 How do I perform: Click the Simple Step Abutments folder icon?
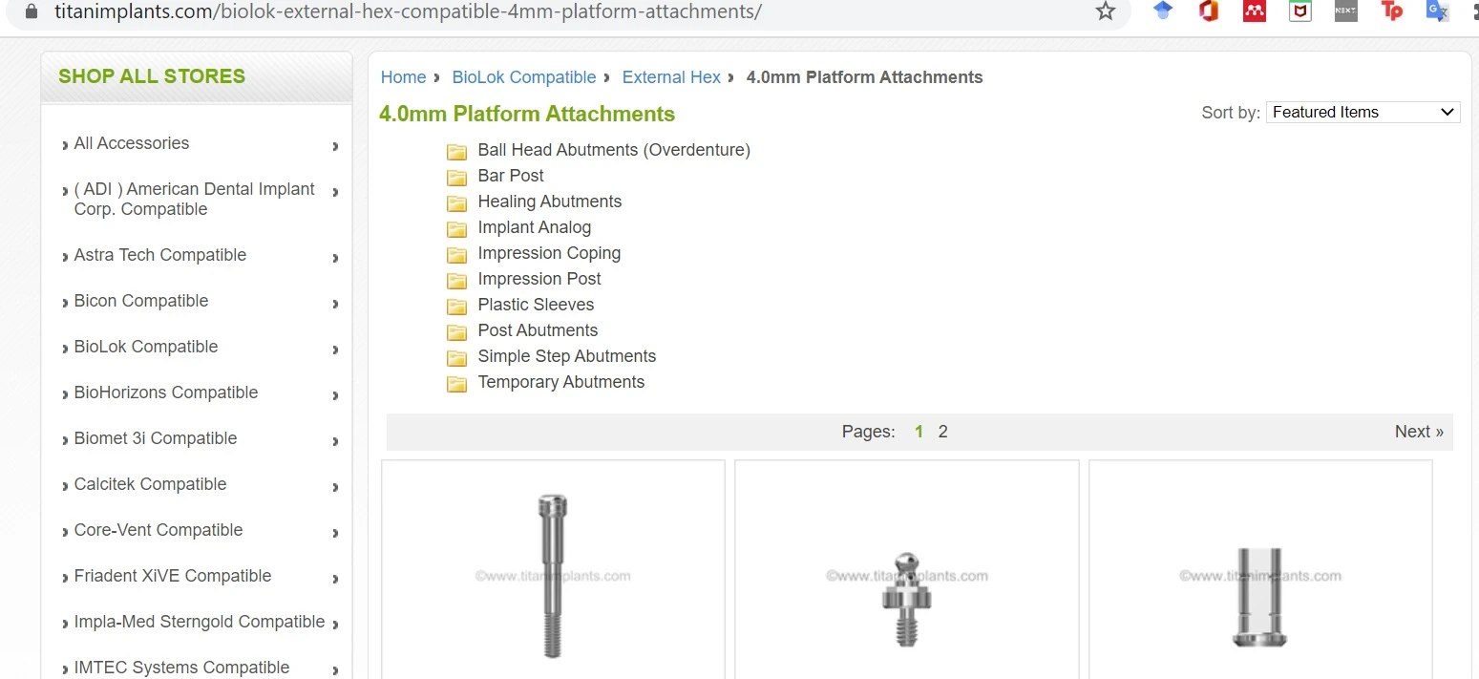[457, 358]
